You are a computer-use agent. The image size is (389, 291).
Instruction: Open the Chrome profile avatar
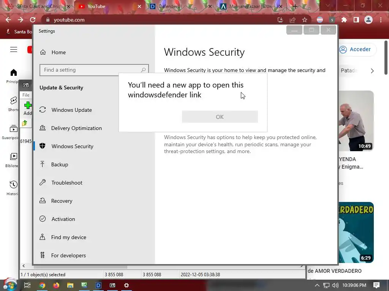tap(368, 20)
